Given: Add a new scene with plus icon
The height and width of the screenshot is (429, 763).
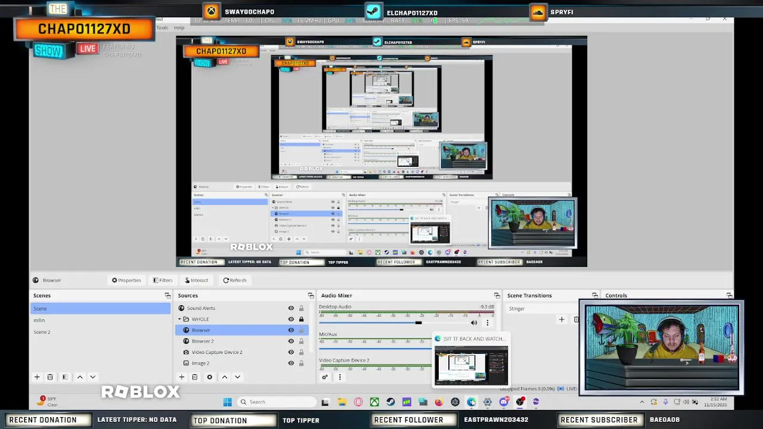Looking at the screenshot, I should [x=37, y=377].
